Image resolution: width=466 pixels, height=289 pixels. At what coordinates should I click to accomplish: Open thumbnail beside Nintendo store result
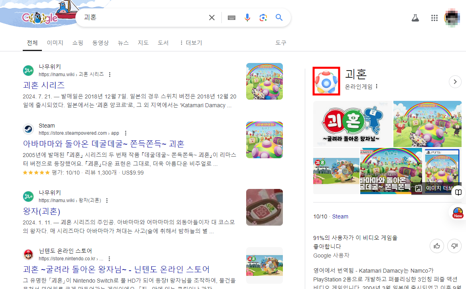(265, 265)
